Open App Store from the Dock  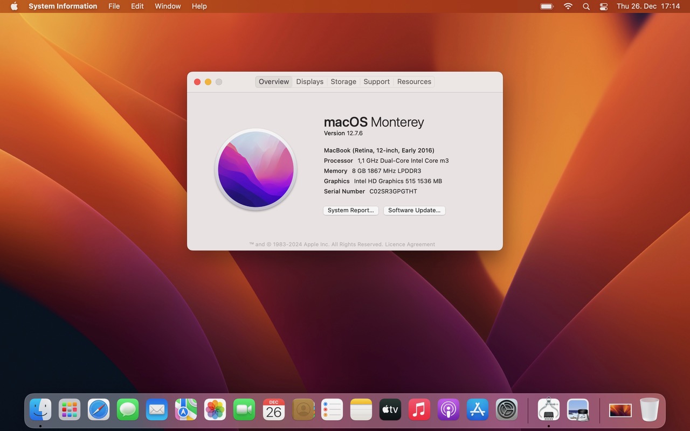pyautogui.click(x=478, y=410)
